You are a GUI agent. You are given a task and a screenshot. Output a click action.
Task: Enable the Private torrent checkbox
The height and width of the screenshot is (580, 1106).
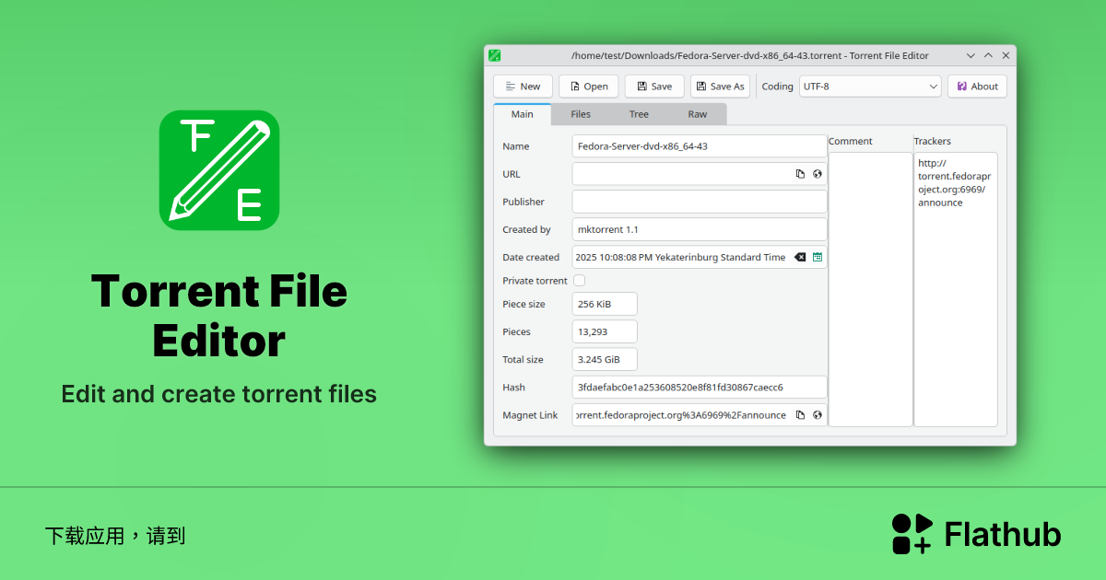[x=580, y=281]
